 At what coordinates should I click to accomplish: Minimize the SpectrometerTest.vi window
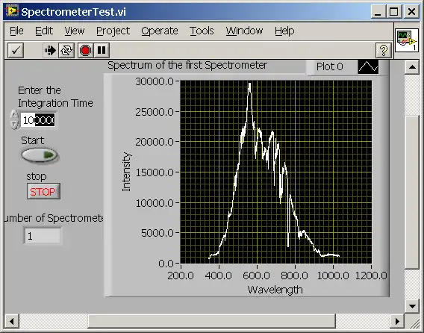pyautogui.click(x=378, y=12)
